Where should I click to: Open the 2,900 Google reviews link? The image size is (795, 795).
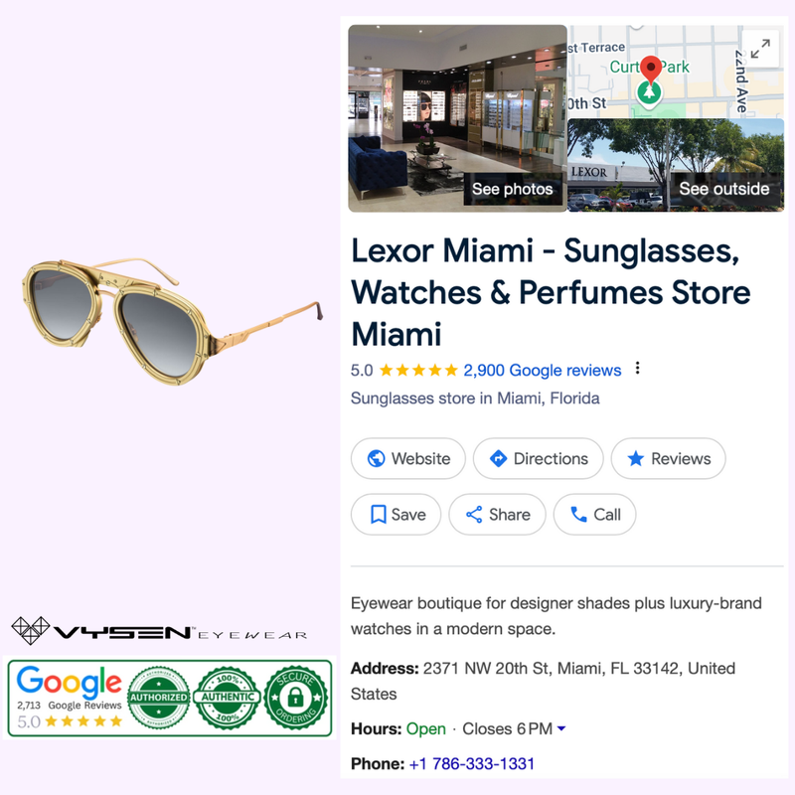click(x=542, y=370)
